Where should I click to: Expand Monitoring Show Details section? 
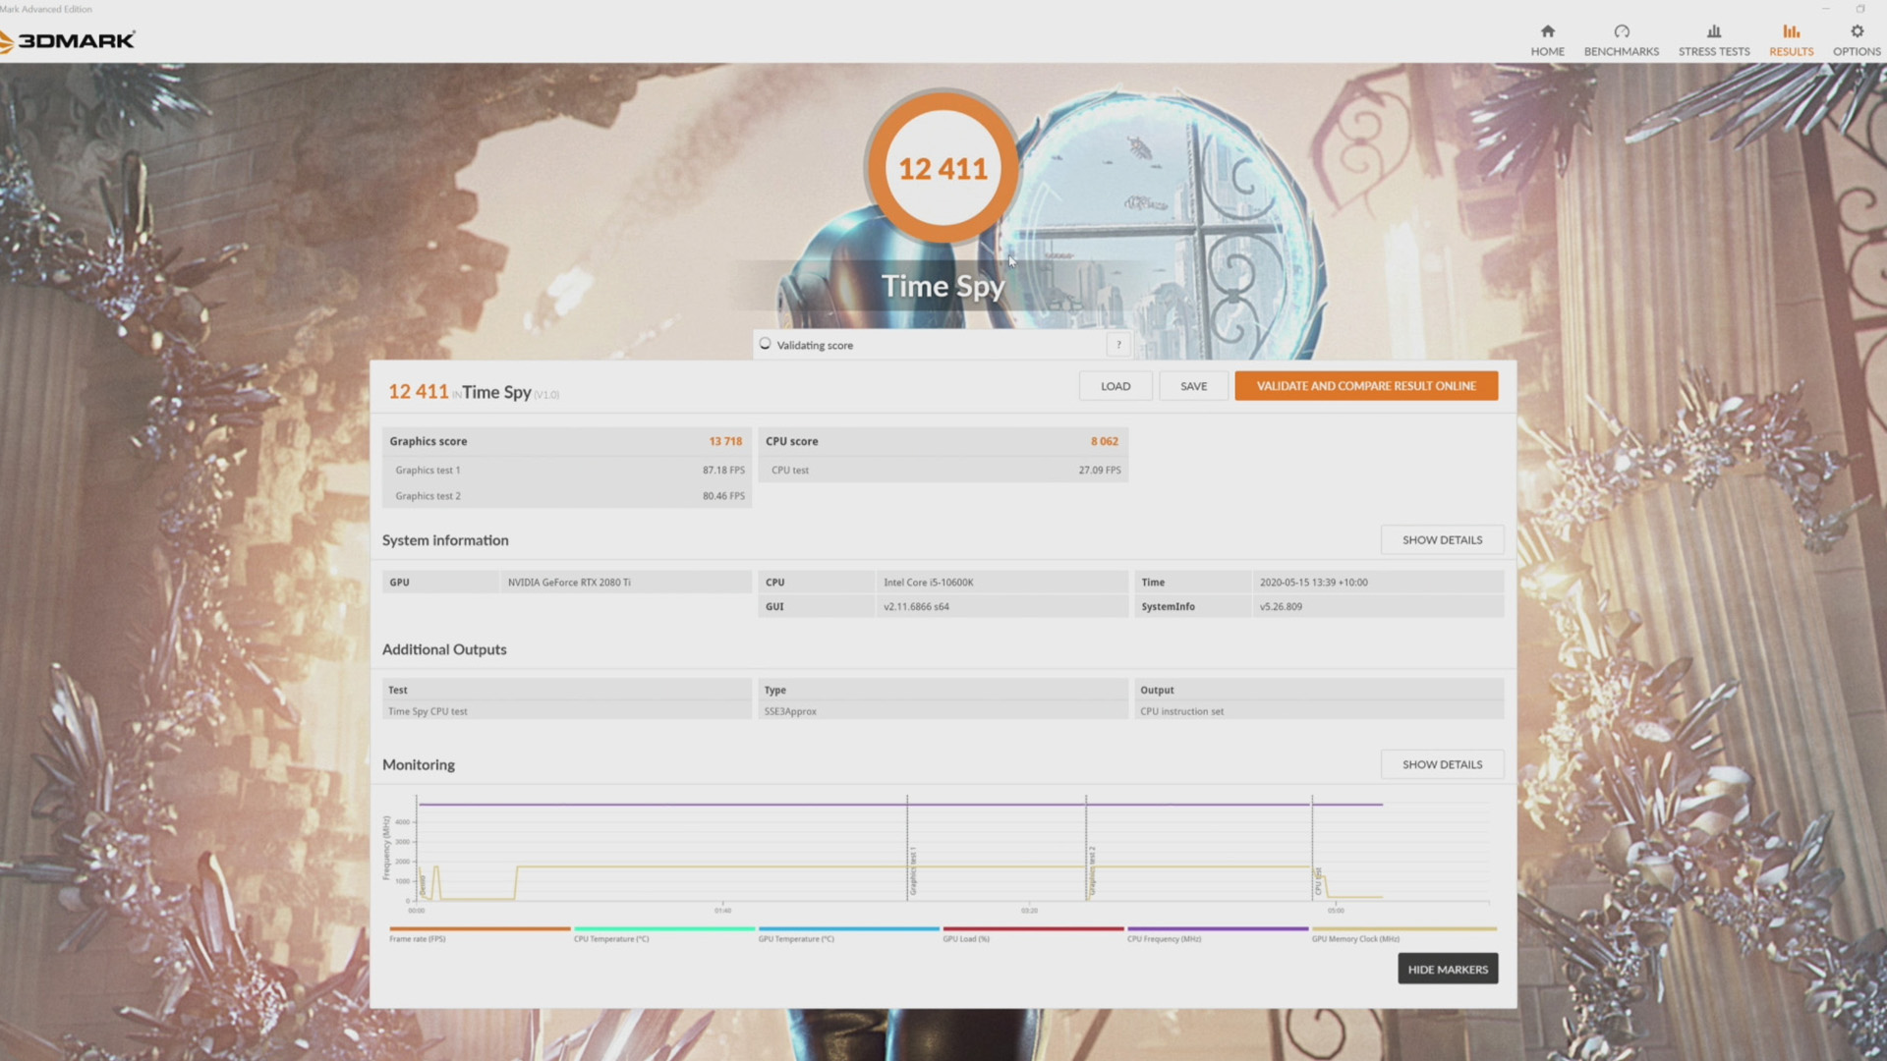[1443, 764]
